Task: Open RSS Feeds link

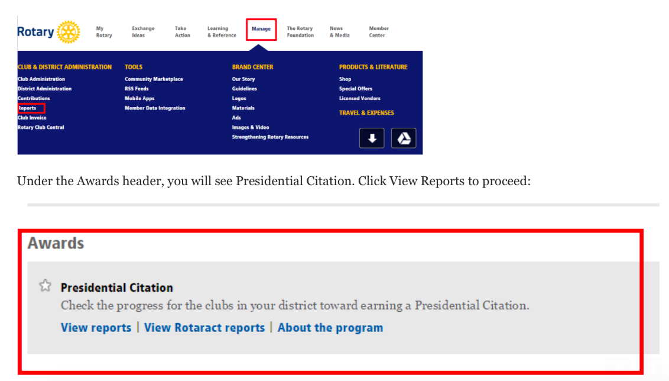Action: click(137, 89)
